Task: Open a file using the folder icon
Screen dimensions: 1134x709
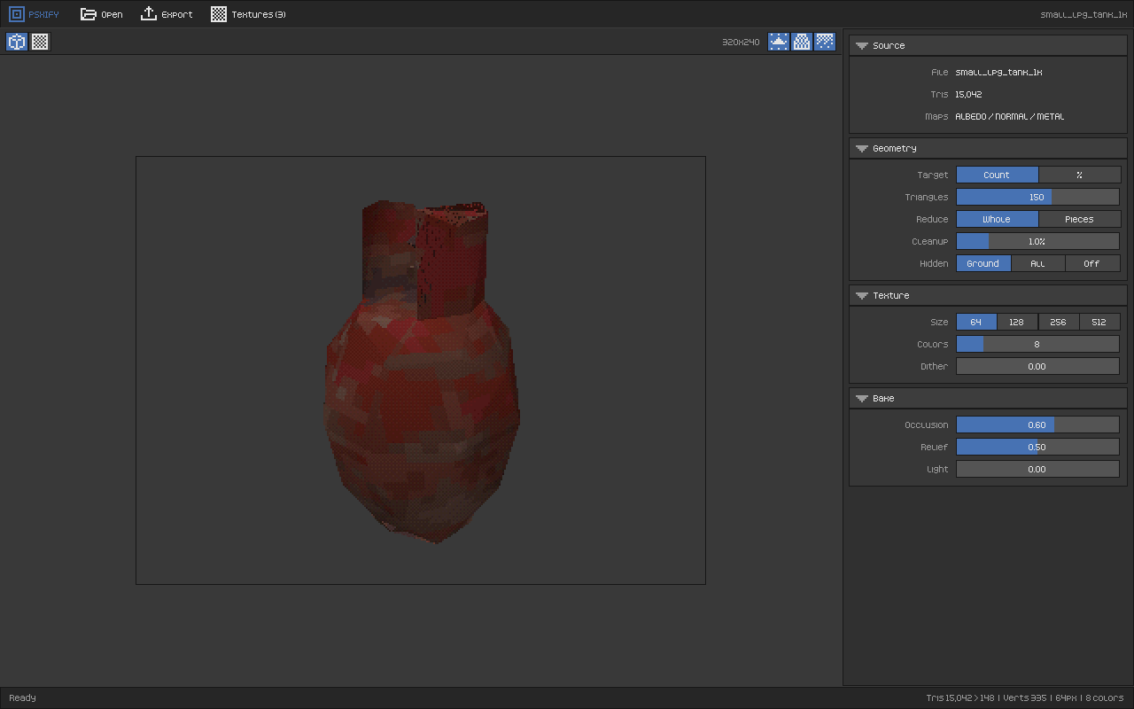Action: (88, 14)
